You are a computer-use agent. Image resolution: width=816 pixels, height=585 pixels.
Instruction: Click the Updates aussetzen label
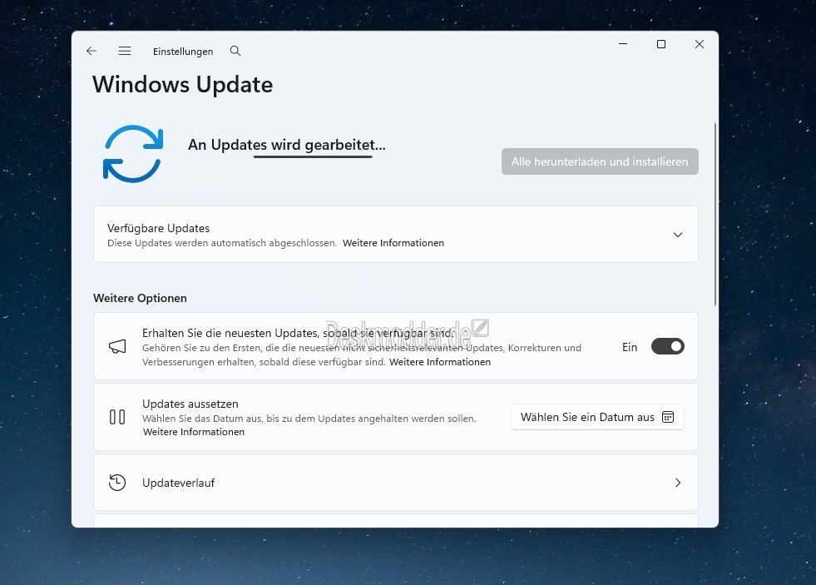(190, 404)
